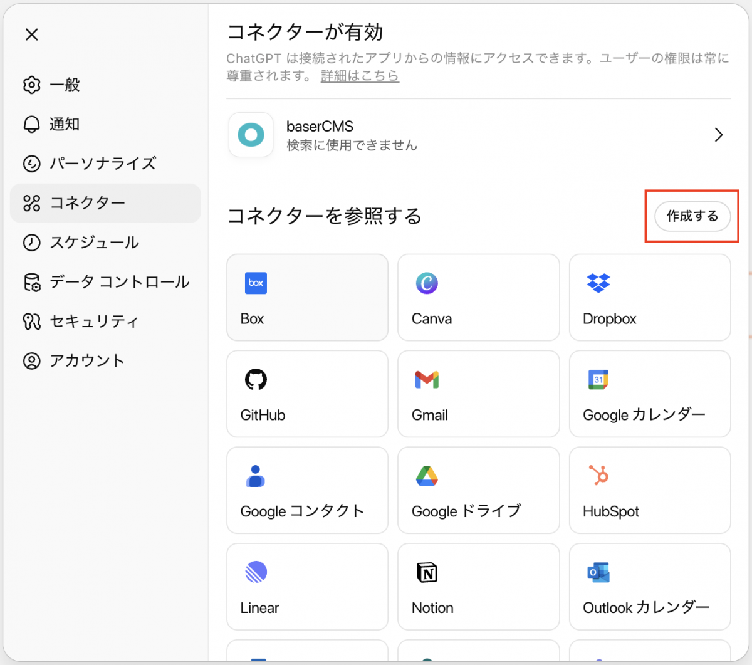The image size is (752, 665).
Task: Click the GitHub octocat icon
Action: coord(256,379)
